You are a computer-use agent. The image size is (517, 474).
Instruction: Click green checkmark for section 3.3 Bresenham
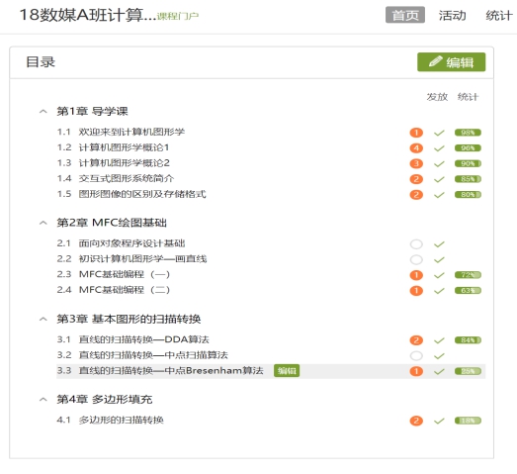[439, 371]
